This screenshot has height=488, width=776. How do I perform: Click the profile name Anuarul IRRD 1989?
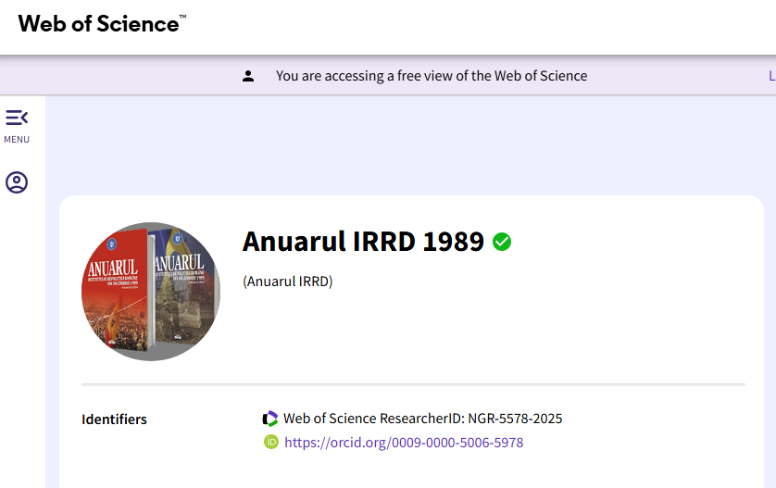point(363,242)
